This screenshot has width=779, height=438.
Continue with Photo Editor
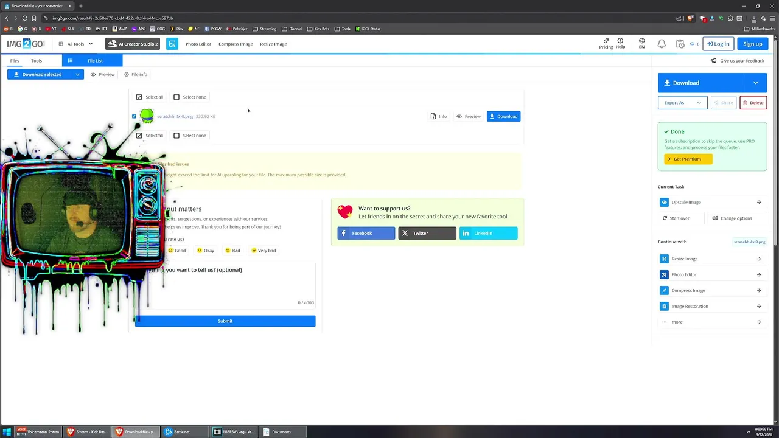tap(711, 274)
